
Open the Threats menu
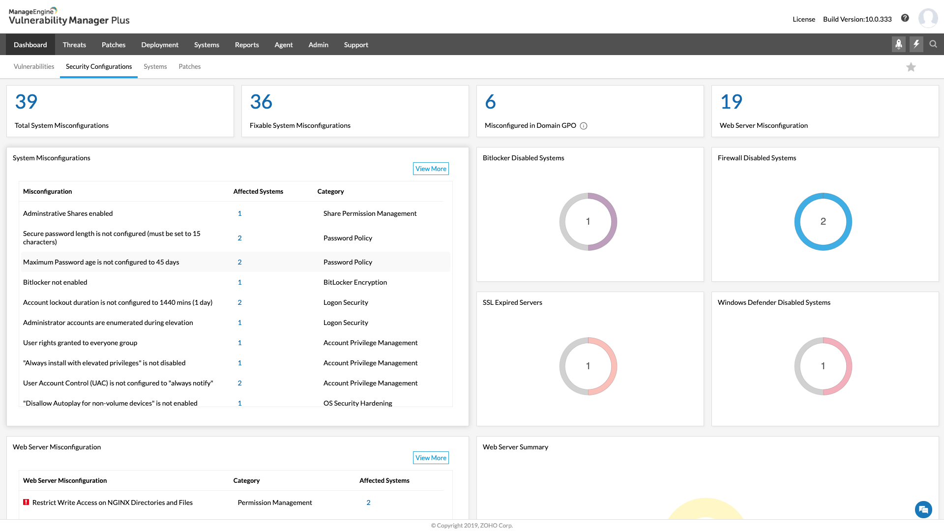click(x=74, y=45)
